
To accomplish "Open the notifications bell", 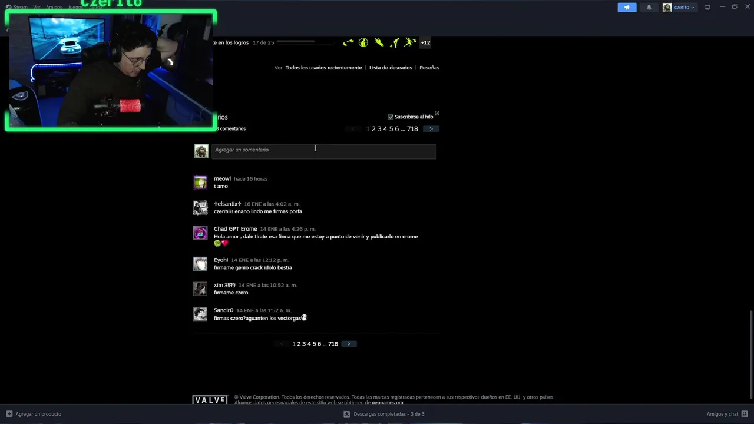I will (649, 7).
